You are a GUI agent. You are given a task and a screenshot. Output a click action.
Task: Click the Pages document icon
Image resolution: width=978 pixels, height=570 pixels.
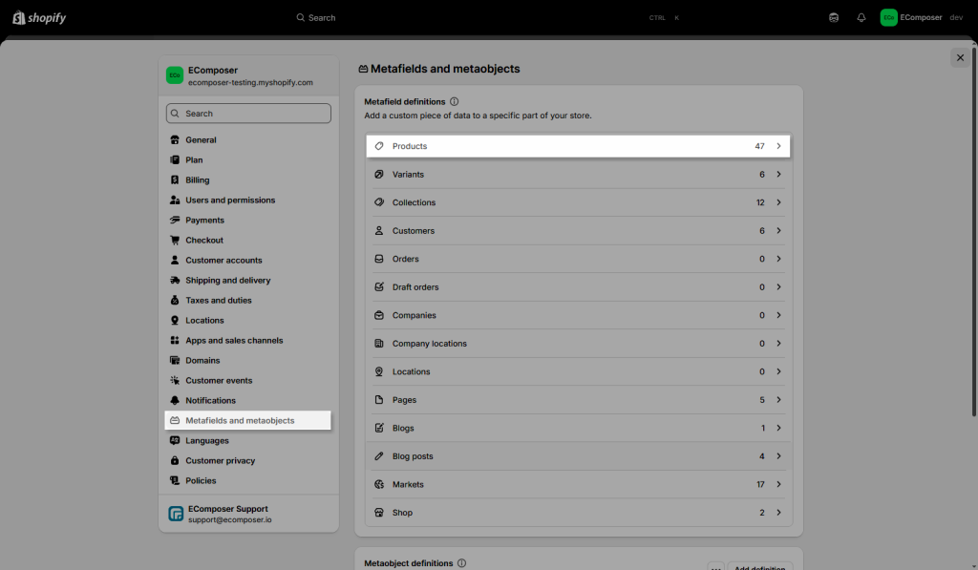378,400
